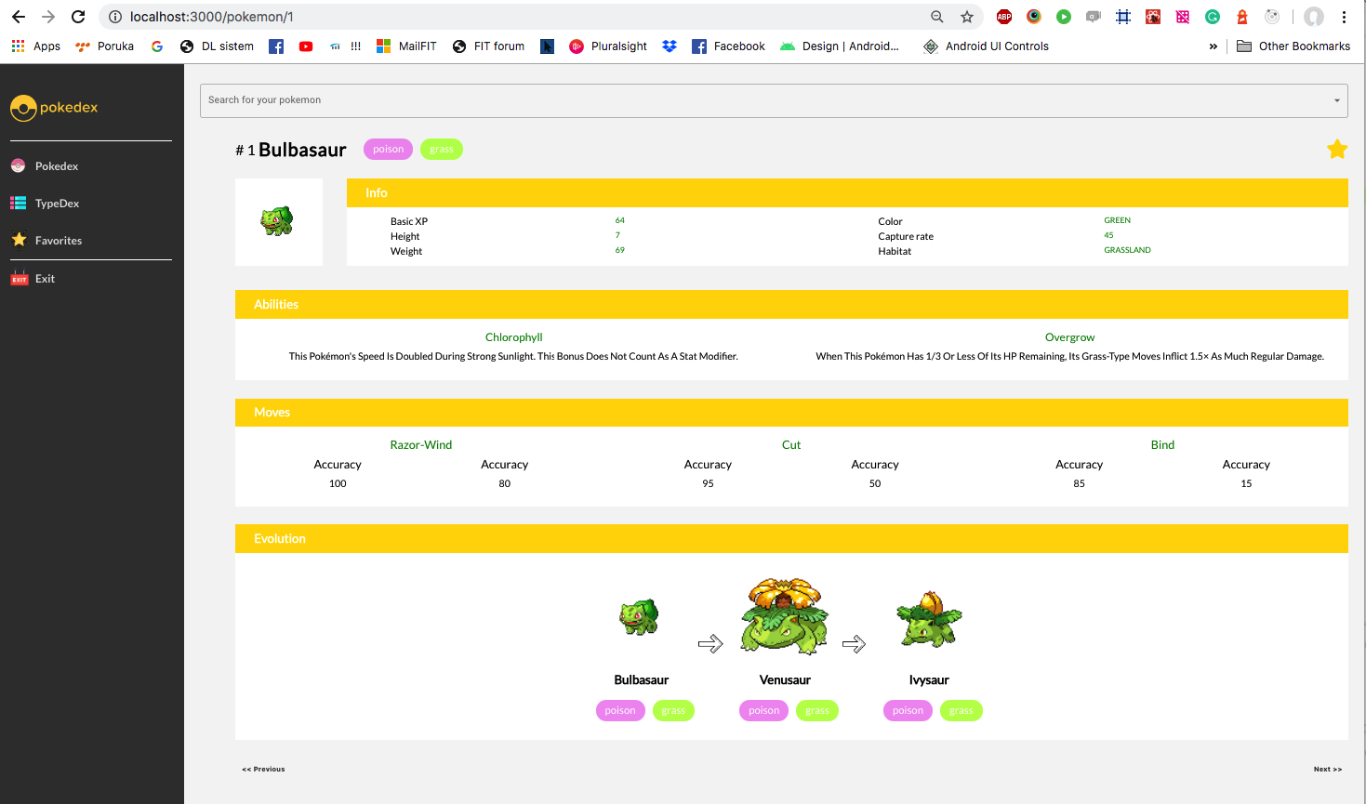The width and height of the screenshot is (1366, 804).
Task: Go to the next pokemon with Next link
Action: click(1327, 769)
